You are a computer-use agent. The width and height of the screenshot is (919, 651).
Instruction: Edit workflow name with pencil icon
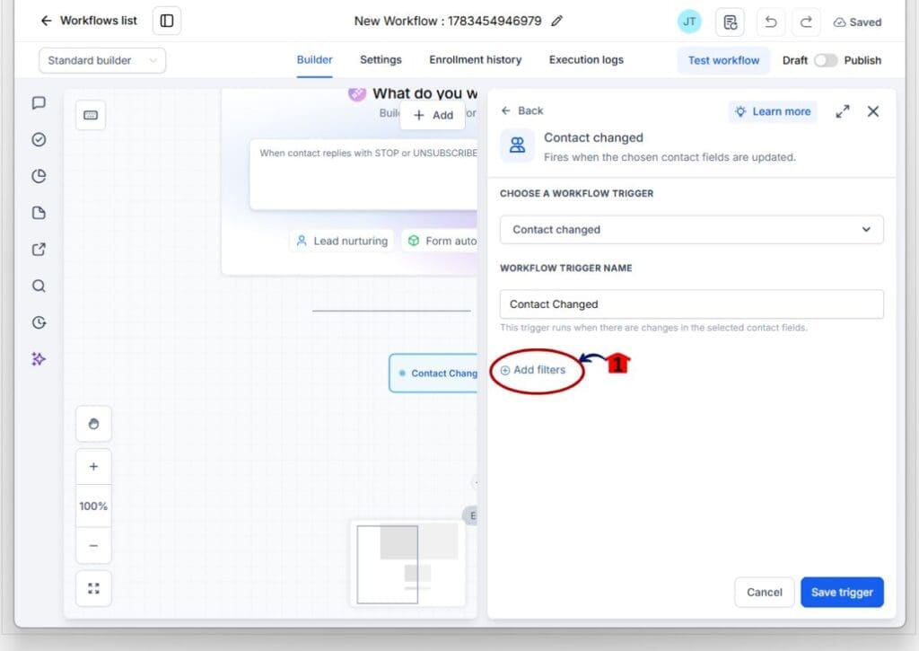coord(556,22)
